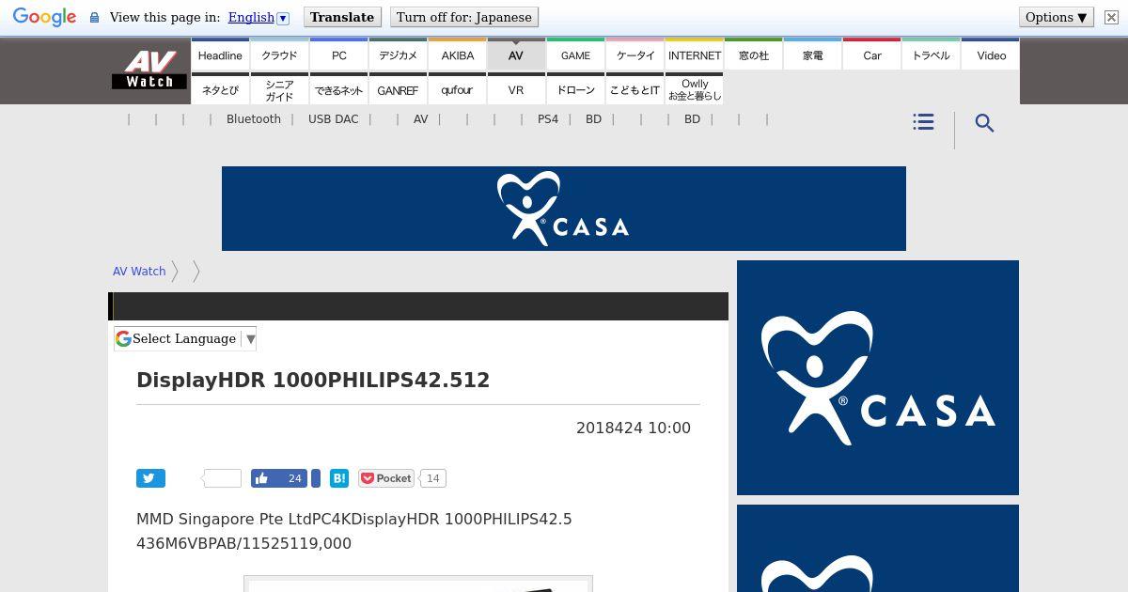Open the トラベル section tab
The height and width of the screenshot is (592, 1128).
point(931,55)
